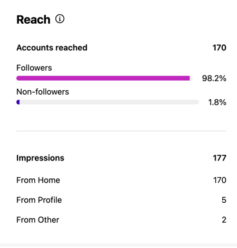This screenshot has height=248, width=237.
Task: Click the From Home count 170
Action: (220, 180)
